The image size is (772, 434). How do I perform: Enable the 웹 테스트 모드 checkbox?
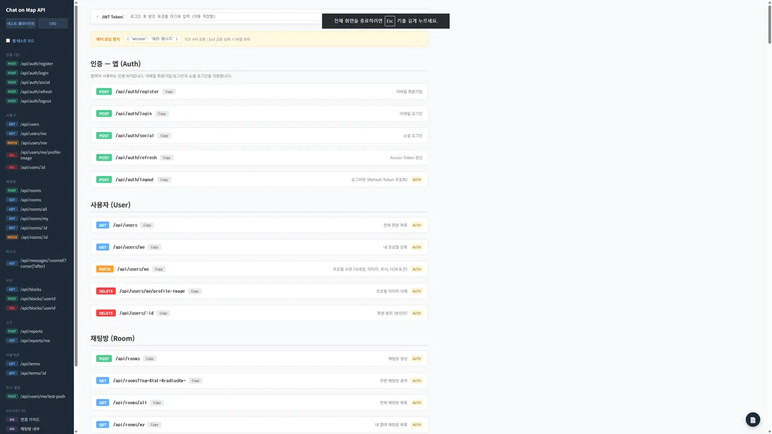coord(8,40)
